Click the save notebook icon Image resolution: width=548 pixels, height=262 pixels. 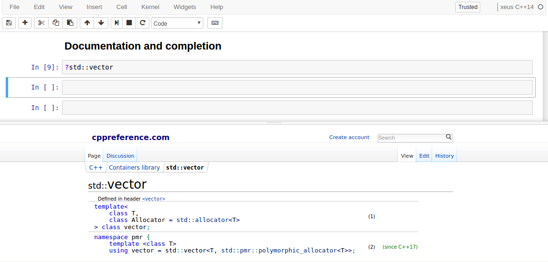(9, 23)
